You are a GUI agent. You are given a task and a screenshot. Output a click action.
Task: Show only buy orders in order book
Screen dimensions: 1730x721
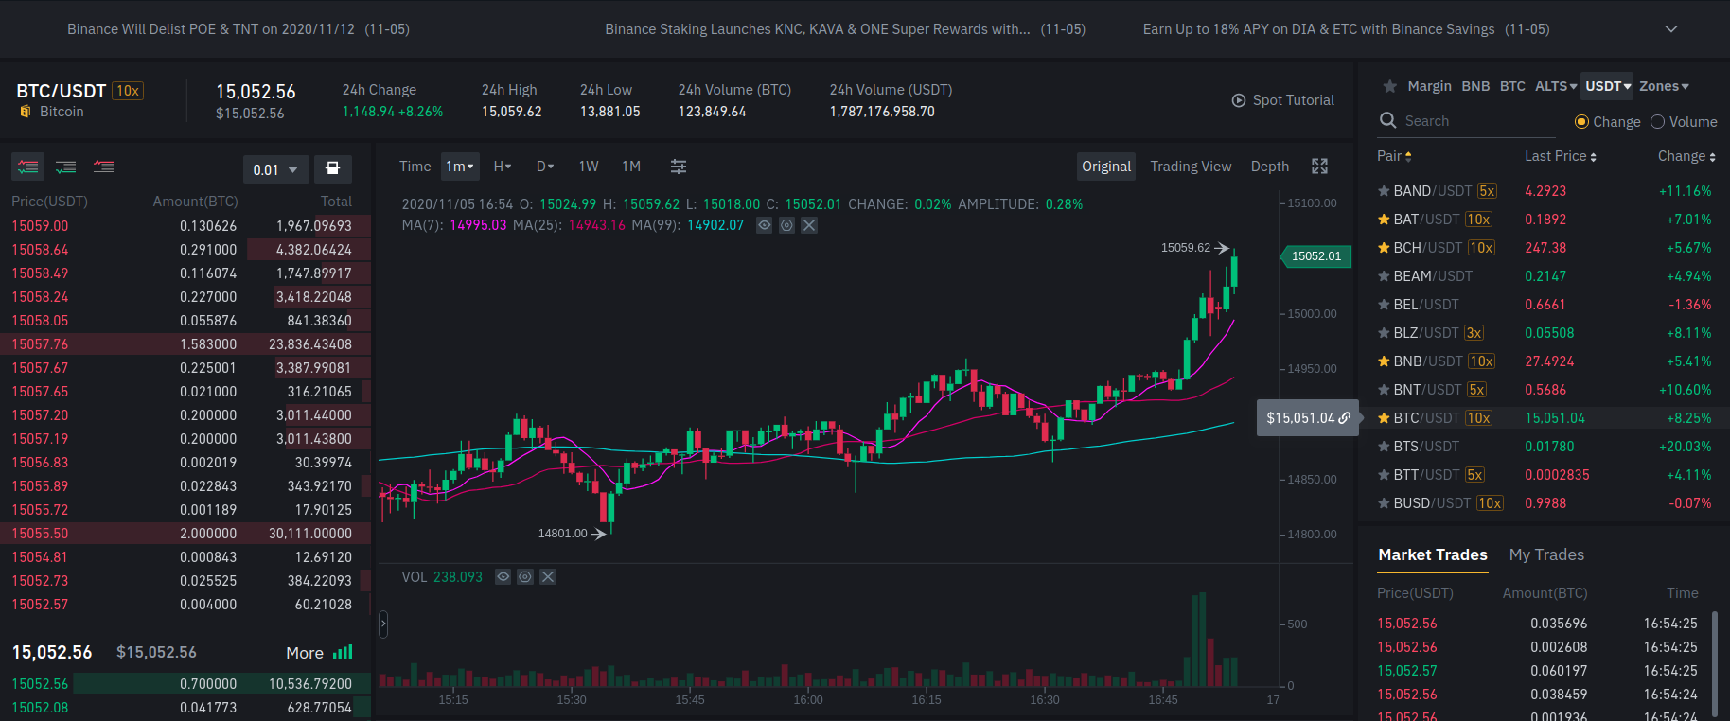(x=65, y=167)
